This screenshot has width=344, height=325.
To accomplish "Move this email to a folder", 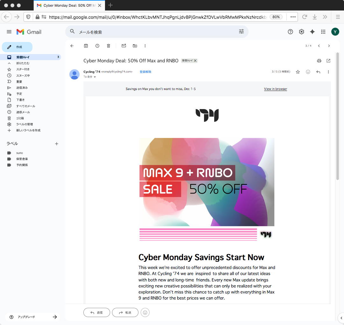I will (135, 46).
